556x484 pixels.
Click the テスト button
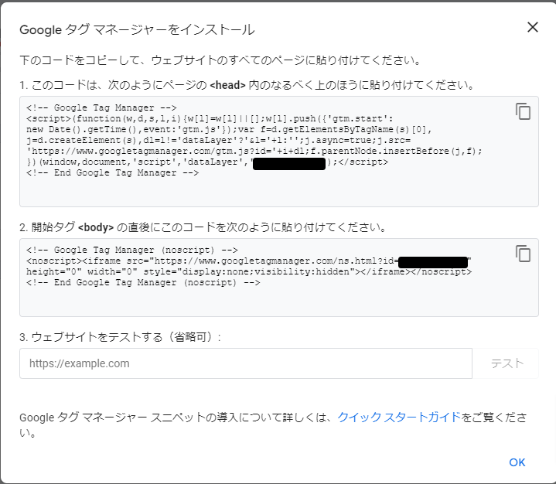pyautogui.click(x=507, y=363)
